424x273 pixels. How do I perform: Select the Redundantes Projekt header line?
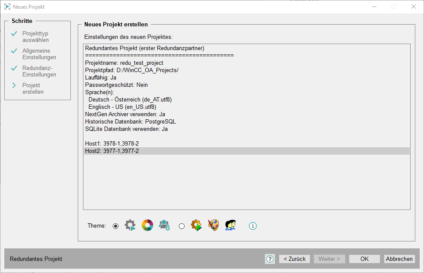(247, 48)
